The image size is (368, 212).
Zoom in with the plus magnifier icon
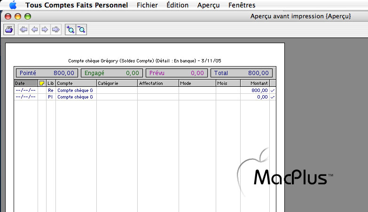coord(70,30)
